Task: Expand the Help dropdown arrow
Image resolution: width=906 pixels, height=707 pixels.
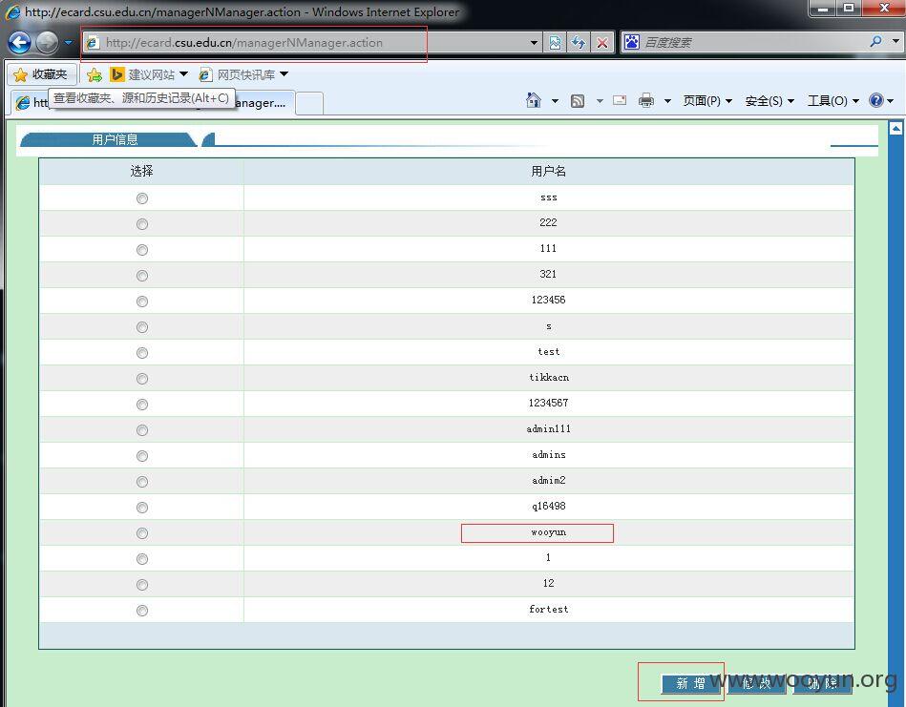Action: tap(891, 101)
